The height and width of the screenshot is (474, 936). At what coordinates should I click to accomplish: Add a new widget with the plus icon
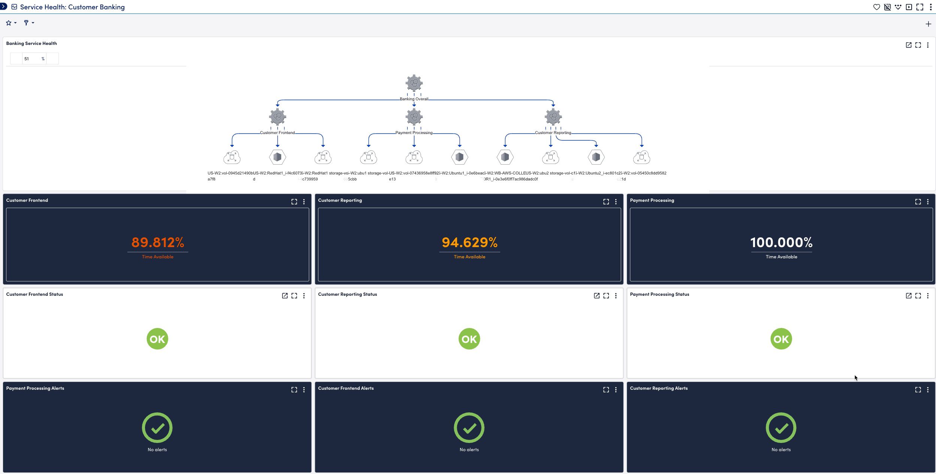tap(929, 24)
